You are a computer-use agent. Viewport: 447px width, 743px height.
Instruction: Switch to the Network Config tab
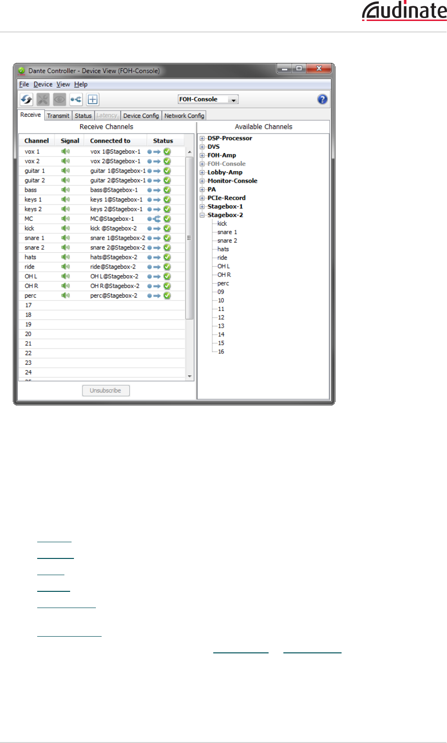pos(184,115)
